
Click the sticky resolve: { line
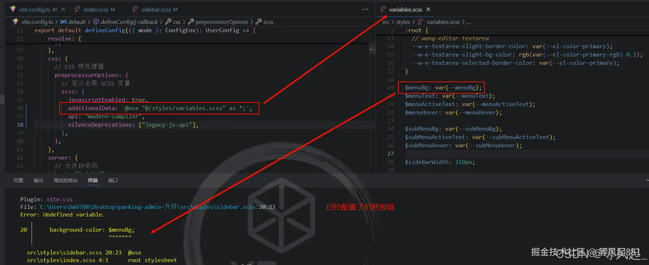tap(65, 39)
